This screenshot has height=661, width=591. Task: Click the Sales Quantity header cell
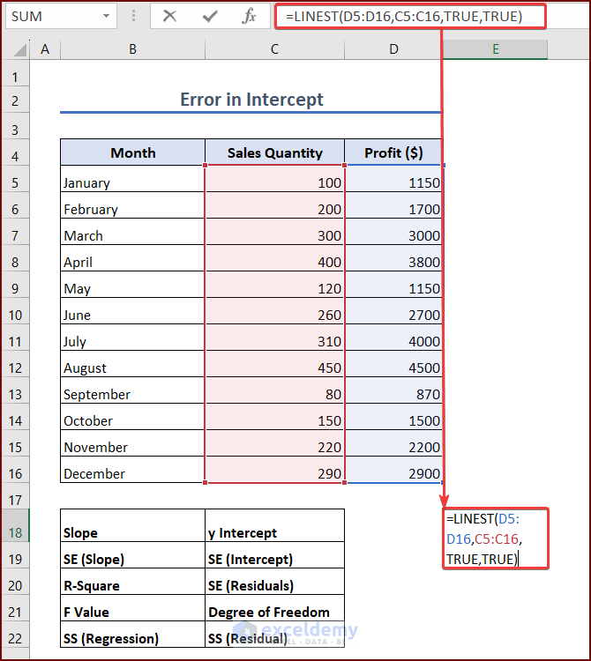coord(274,152)
